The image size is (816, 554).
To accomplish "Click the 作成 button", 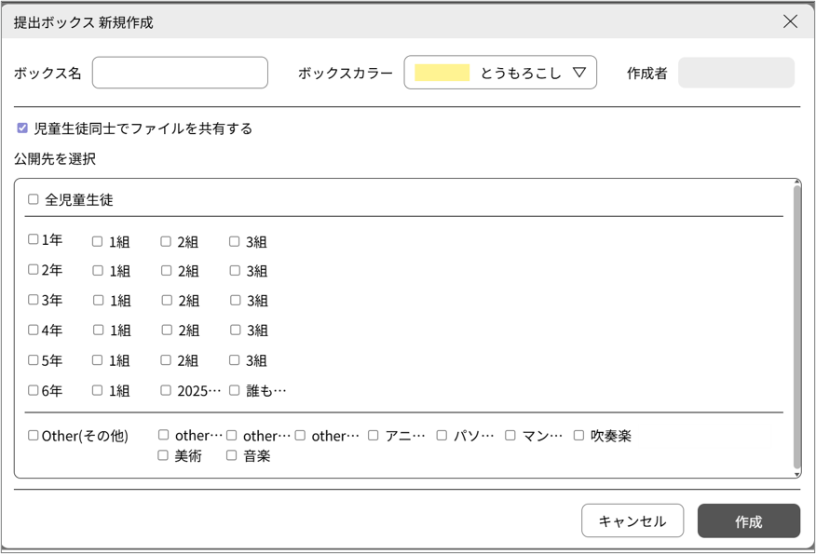I will pos(748,521).
